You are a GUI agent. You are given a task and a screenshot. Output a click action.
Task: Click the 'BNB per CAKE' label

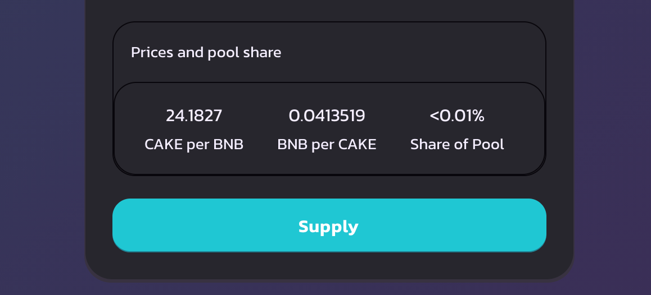(327, 144)
